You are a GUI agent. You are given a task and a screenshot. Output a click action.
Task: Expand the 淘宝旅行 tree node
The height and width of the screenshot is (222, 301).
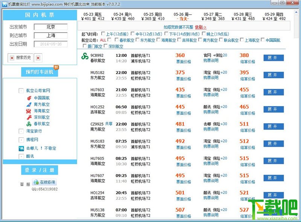click(21, 131)
